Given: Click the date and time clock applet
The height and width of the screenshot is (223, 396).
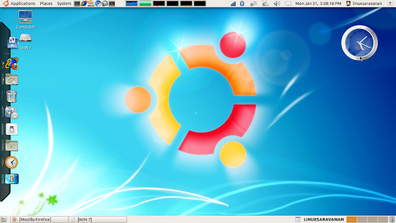Looking at the screenshot, I should click(318, 4).
